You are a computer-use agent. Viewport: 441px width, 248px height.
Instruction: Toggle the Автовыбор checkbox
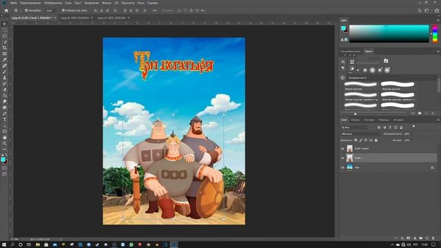(26, 10)
